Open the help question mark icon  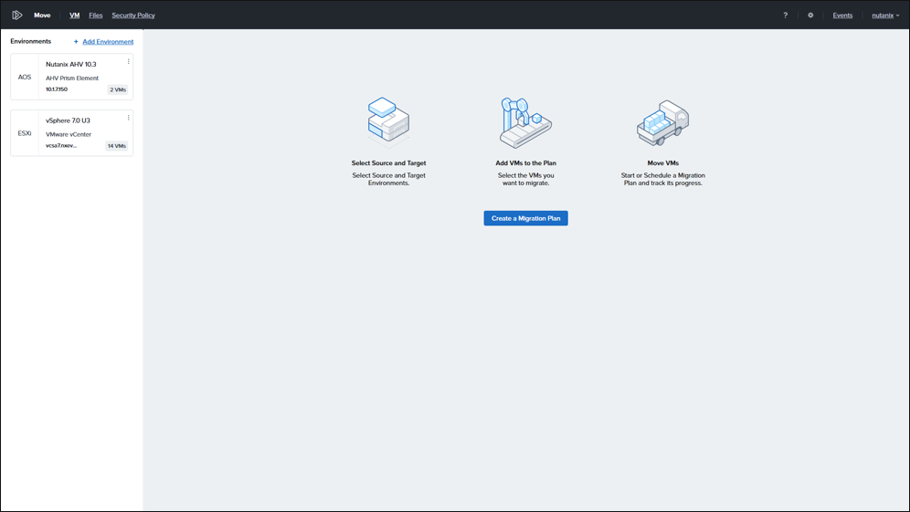tap(785, 16)
